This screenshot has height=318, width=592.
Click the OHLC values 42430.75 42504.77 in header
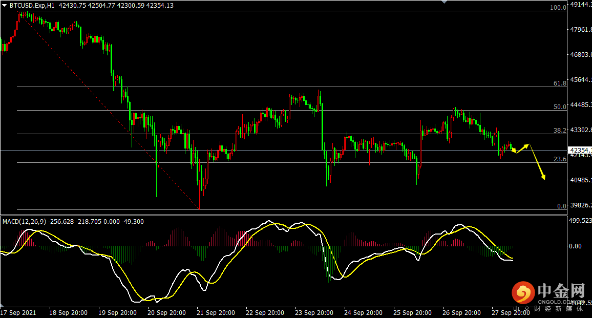[x=87, y=6]
